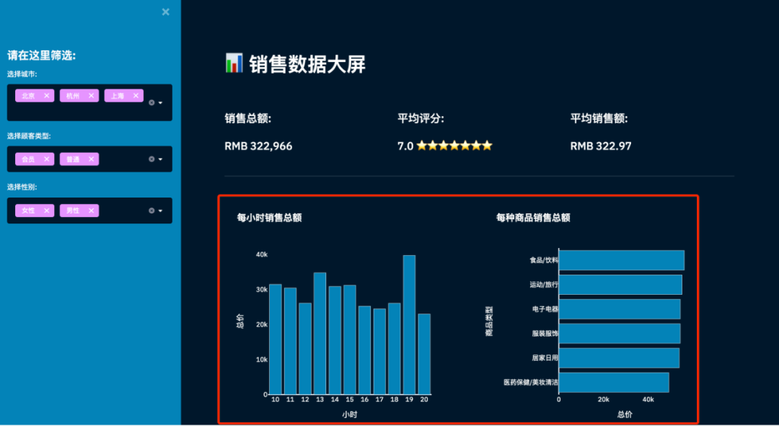Clear all selected cities

(x=151, y=103)
